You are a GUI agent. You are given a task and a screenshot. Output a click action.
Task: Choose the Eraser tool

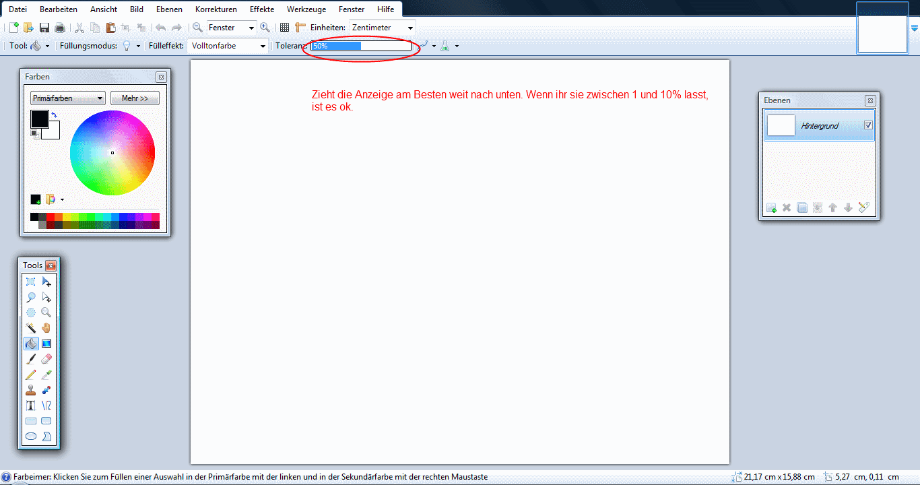pyautogui.click(x=46, y=359)
